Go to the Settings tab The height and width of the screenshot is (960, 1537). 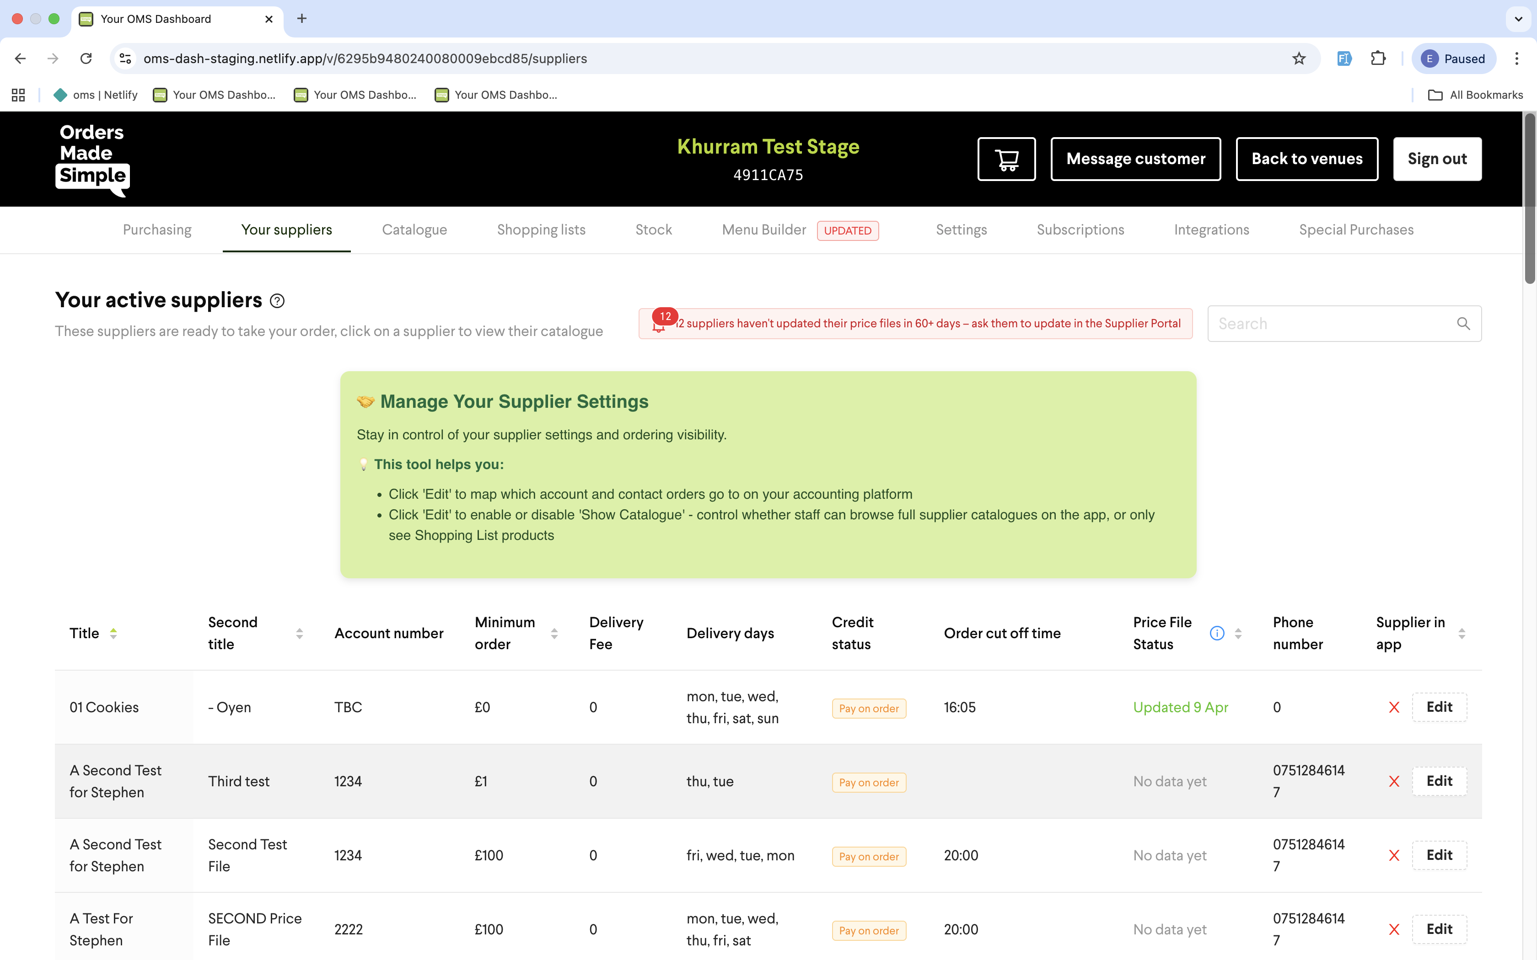tap(961, 230)
